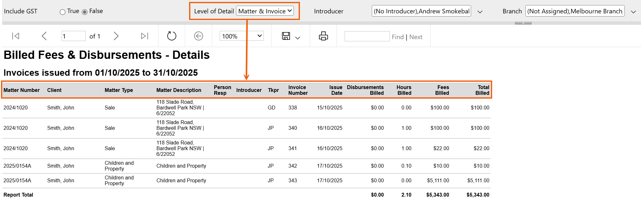641x202 pixels.
Task: Click the current page number field
Action: tap(73, 36)
